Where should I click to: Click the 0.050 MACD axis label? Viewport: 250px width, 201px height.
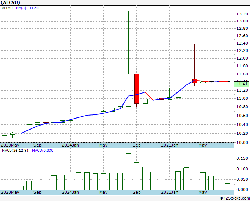242,179
